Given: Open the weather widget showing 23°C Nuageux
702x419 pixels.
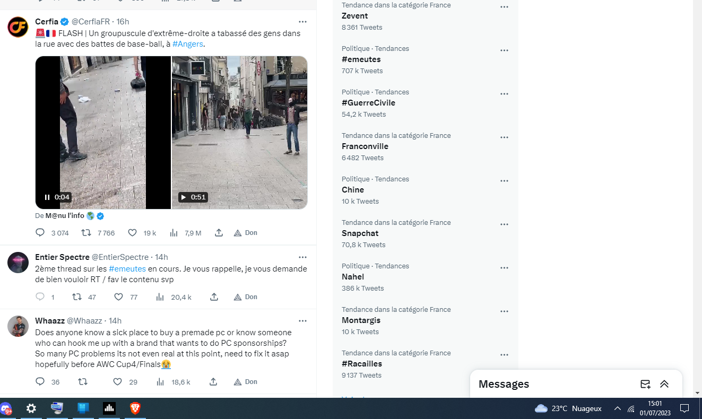Looking at the screenshot, I should tap(568, 408).
